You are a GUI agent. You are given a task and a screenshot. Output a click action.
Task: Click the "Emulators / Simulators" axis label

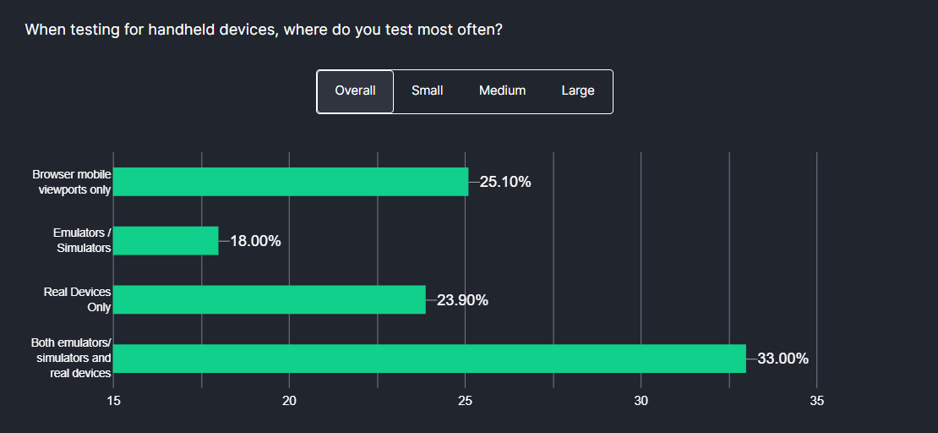tap(82, 241)
